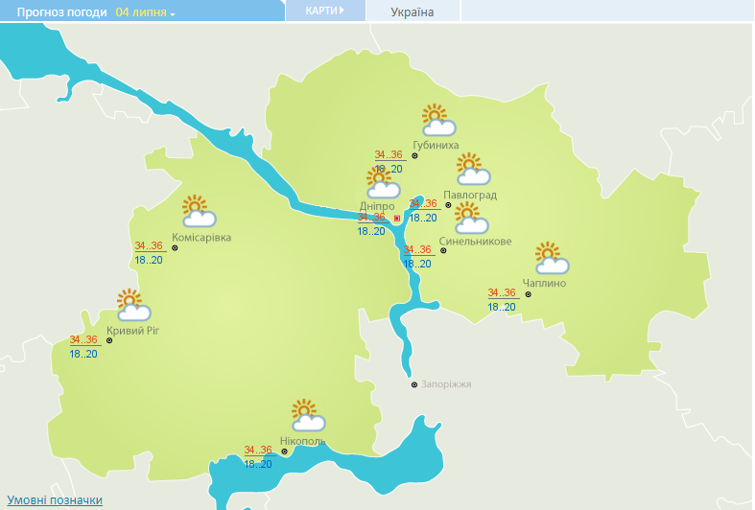Click the weather icon above Губиниха
Image resolution: width=755 pixels, height=510 pixels.
438,121
